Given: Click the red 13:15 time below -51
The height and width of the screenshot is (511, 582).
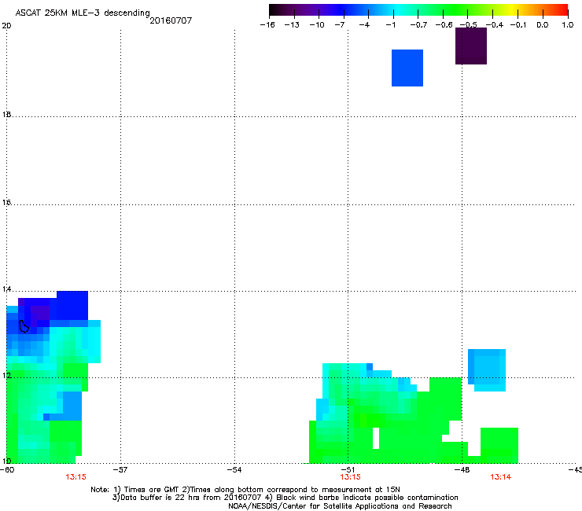Looking at the screenshot, I should point(351,477).
